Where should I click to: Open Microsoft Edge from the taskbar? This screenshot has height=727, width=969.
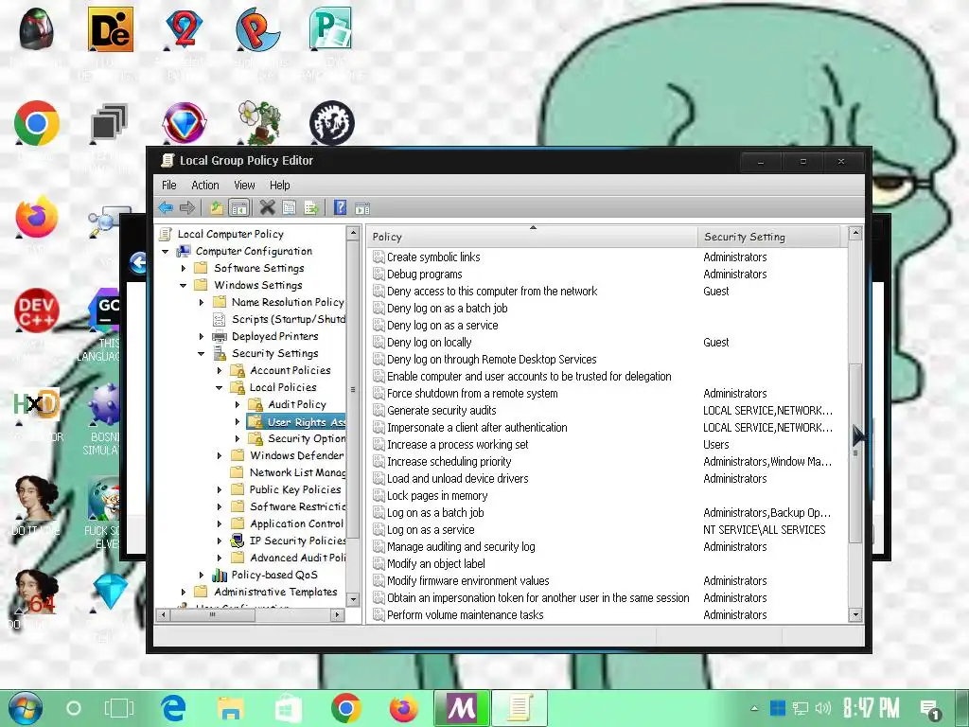[174, 708]
